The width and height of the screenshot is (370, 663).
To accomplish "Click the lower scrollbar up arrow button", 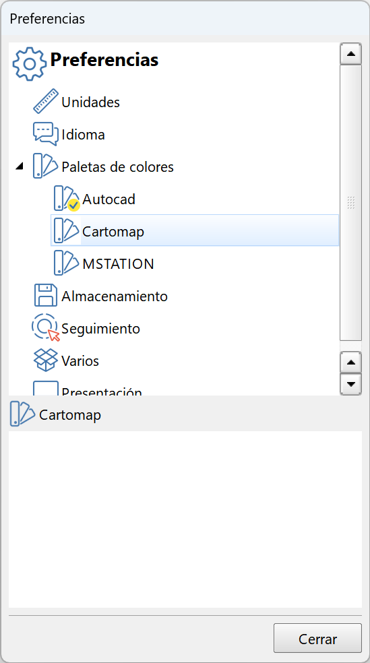I will 350,362.
